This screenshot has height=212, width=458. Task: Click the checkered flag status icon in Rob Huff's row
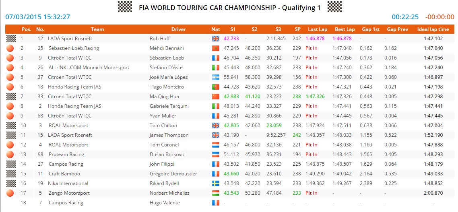click(10, 39)
